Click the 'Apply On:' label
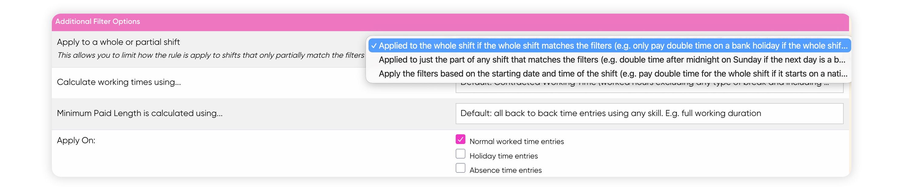Viewport: 906px width, 195px height. click(76, 140)
